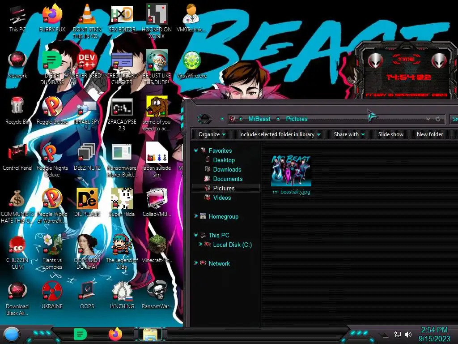Select Videos under Favorites
Image resolution: width=458 pixels, height=344 pixels.
point(222,198)
